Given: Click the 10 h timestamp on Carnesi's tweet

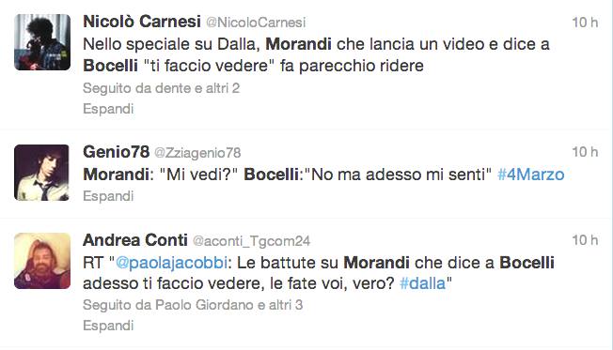Looking at the screenshot, I should [585, 23].
